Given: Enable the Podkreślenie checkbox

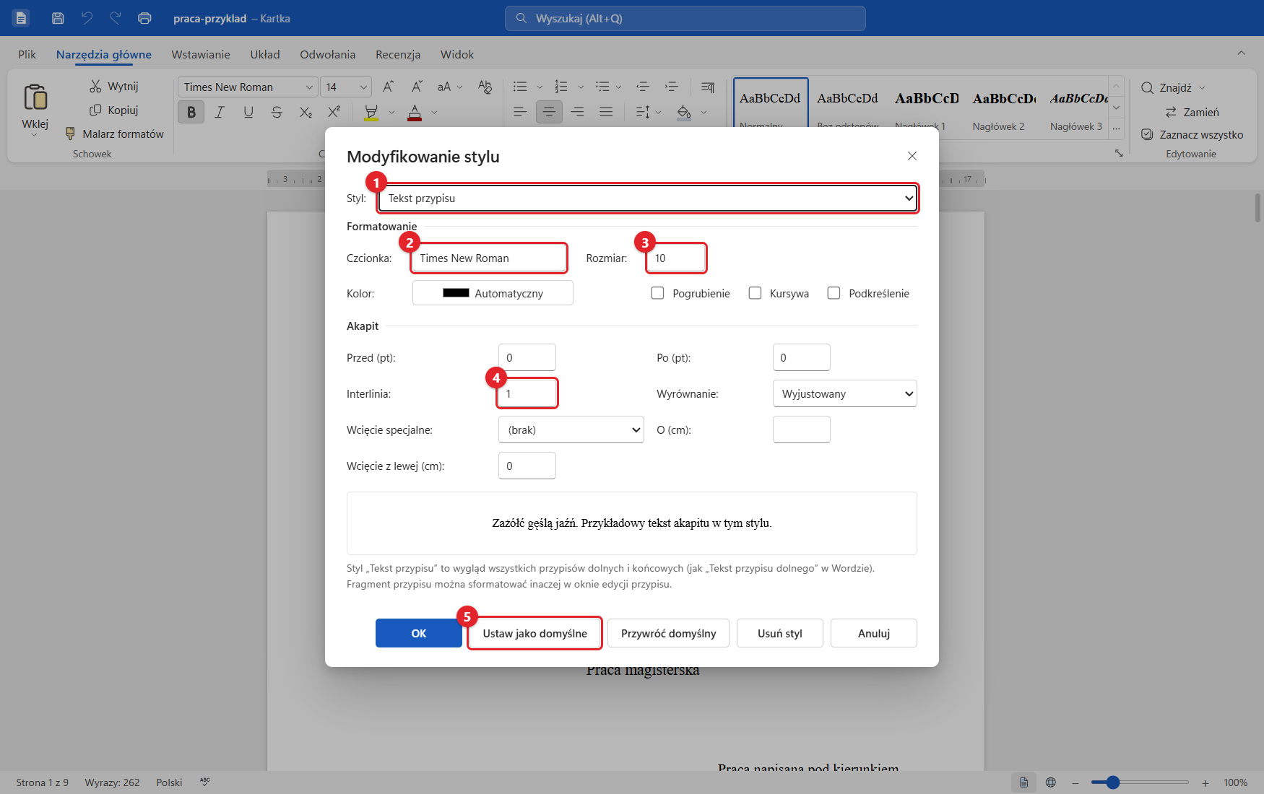Looking at the screenshot, I should coord(834,293).
